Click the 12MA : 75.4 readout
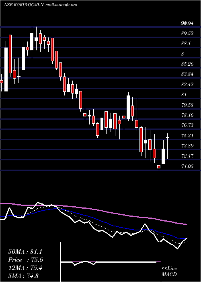Image resolution: width=201 pixels, height=282 pixels. [x=25, y=268]
